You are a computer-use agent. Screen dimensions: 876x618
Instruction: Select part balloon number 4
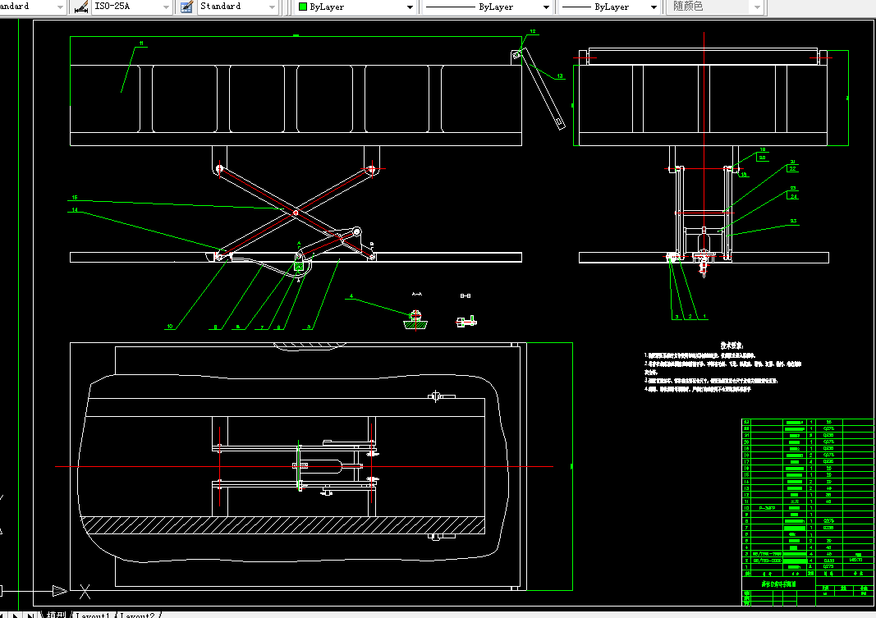(351, 296)
